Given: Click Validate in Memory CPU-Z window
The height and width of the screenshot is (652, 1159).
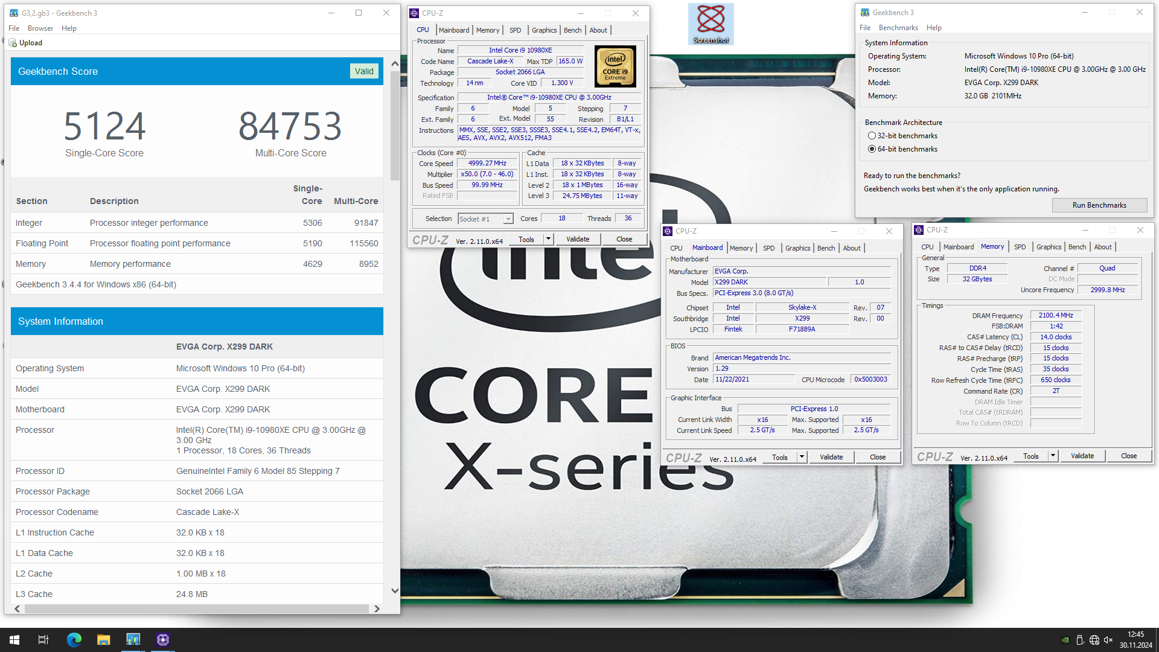Looking at the screenshot, I should coord(1082,456).
